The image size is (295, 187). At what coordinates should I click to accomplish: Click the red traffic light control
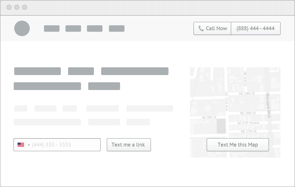pyautogui.click(x=10, y=7)
